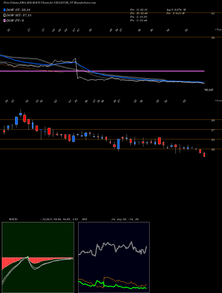Click the 33 price axis label

click(213, 150)
